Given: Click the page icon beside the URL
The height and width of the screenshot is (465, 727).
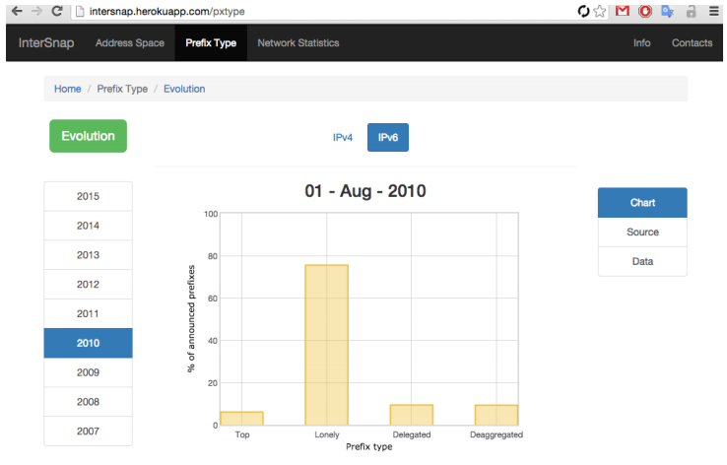Looking at the screenshot, I should [x=80, y=11].
